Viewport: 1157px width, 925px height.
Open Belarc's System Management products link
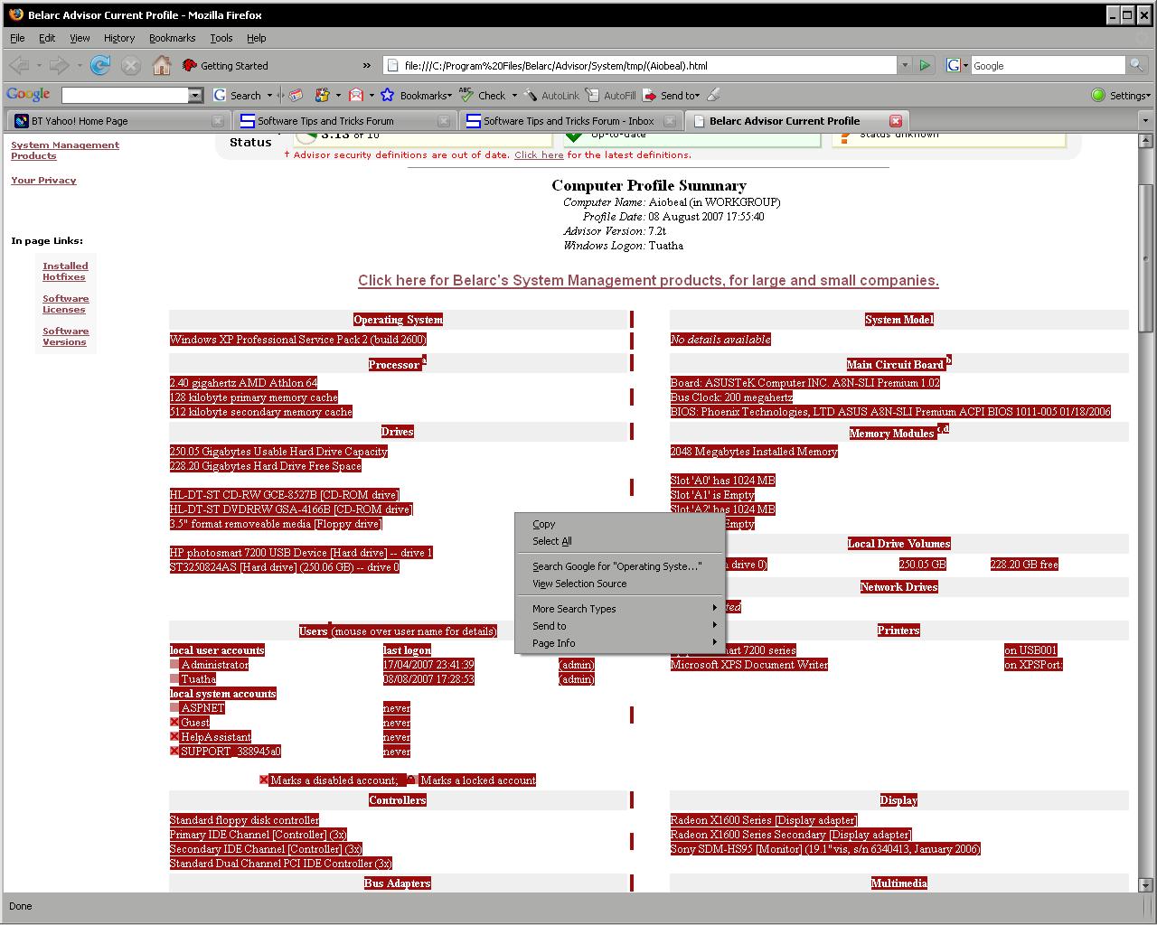coord(648,280)
